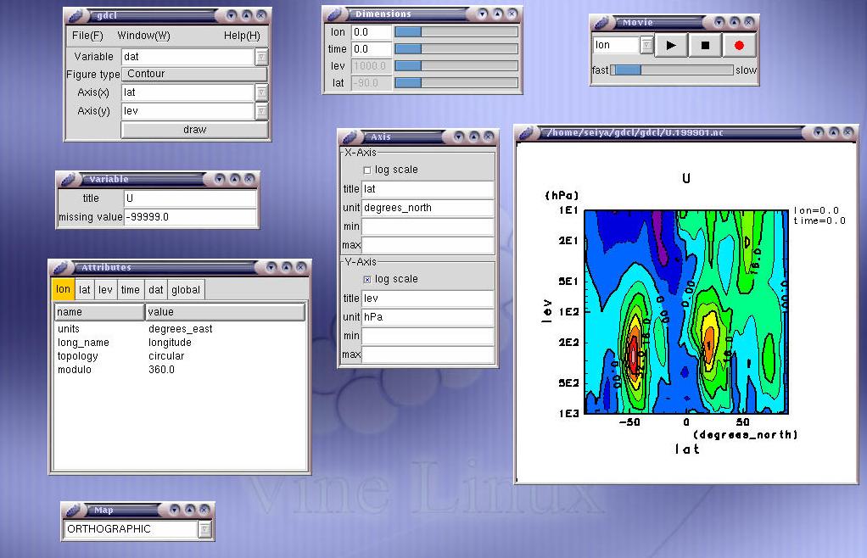867x558 pixels.
Task: Adjust the lon dimension slider
Action: (x=456, y=32)
